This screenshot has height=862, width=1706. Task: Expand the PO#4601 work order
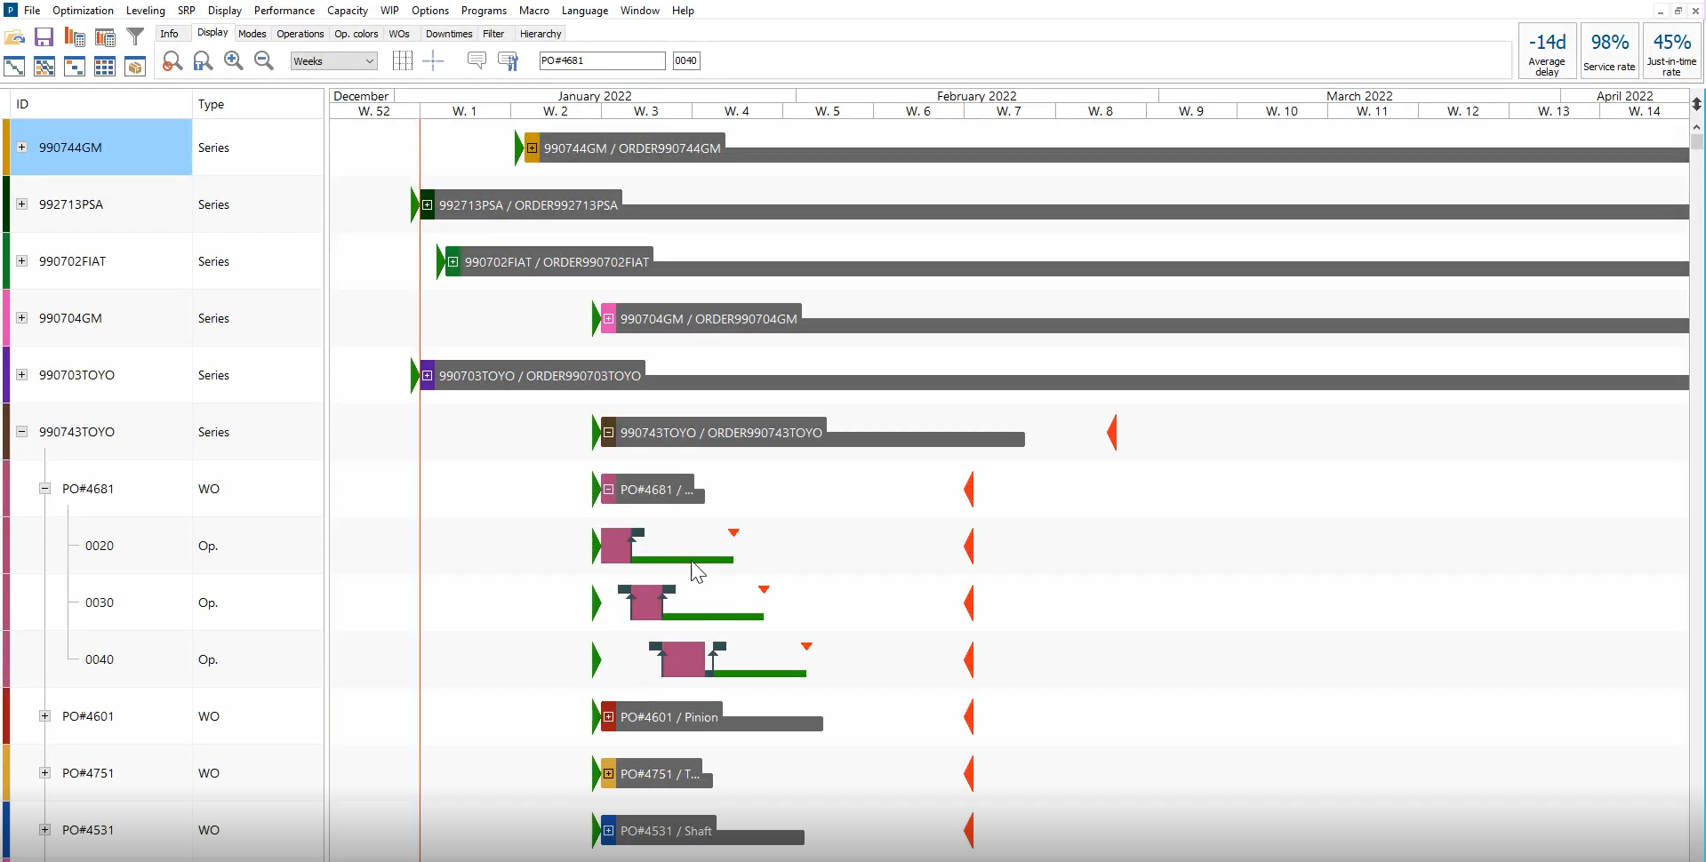pos(44,716)
